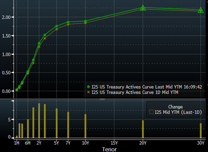The height and width of the screenshot is (152, 208).
Task: Click the dotted swatch in Change legend
Action: [152, 112]
